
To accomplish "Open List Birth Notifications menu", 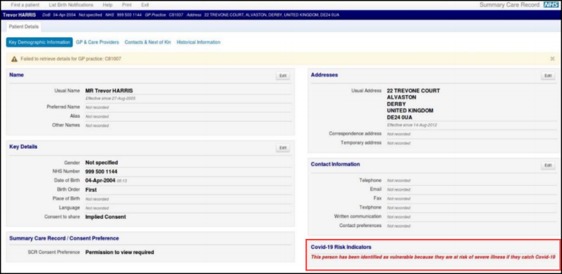I will [71, 5].
